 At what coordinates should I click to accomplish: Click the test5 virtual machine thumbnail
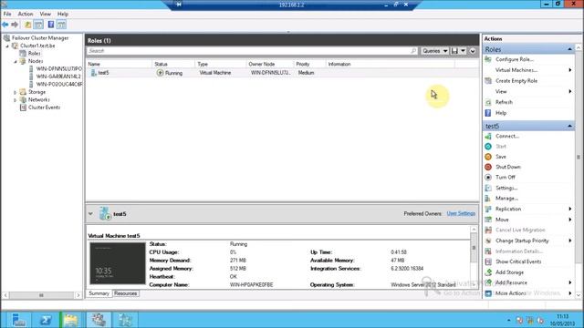click(118, 263)
